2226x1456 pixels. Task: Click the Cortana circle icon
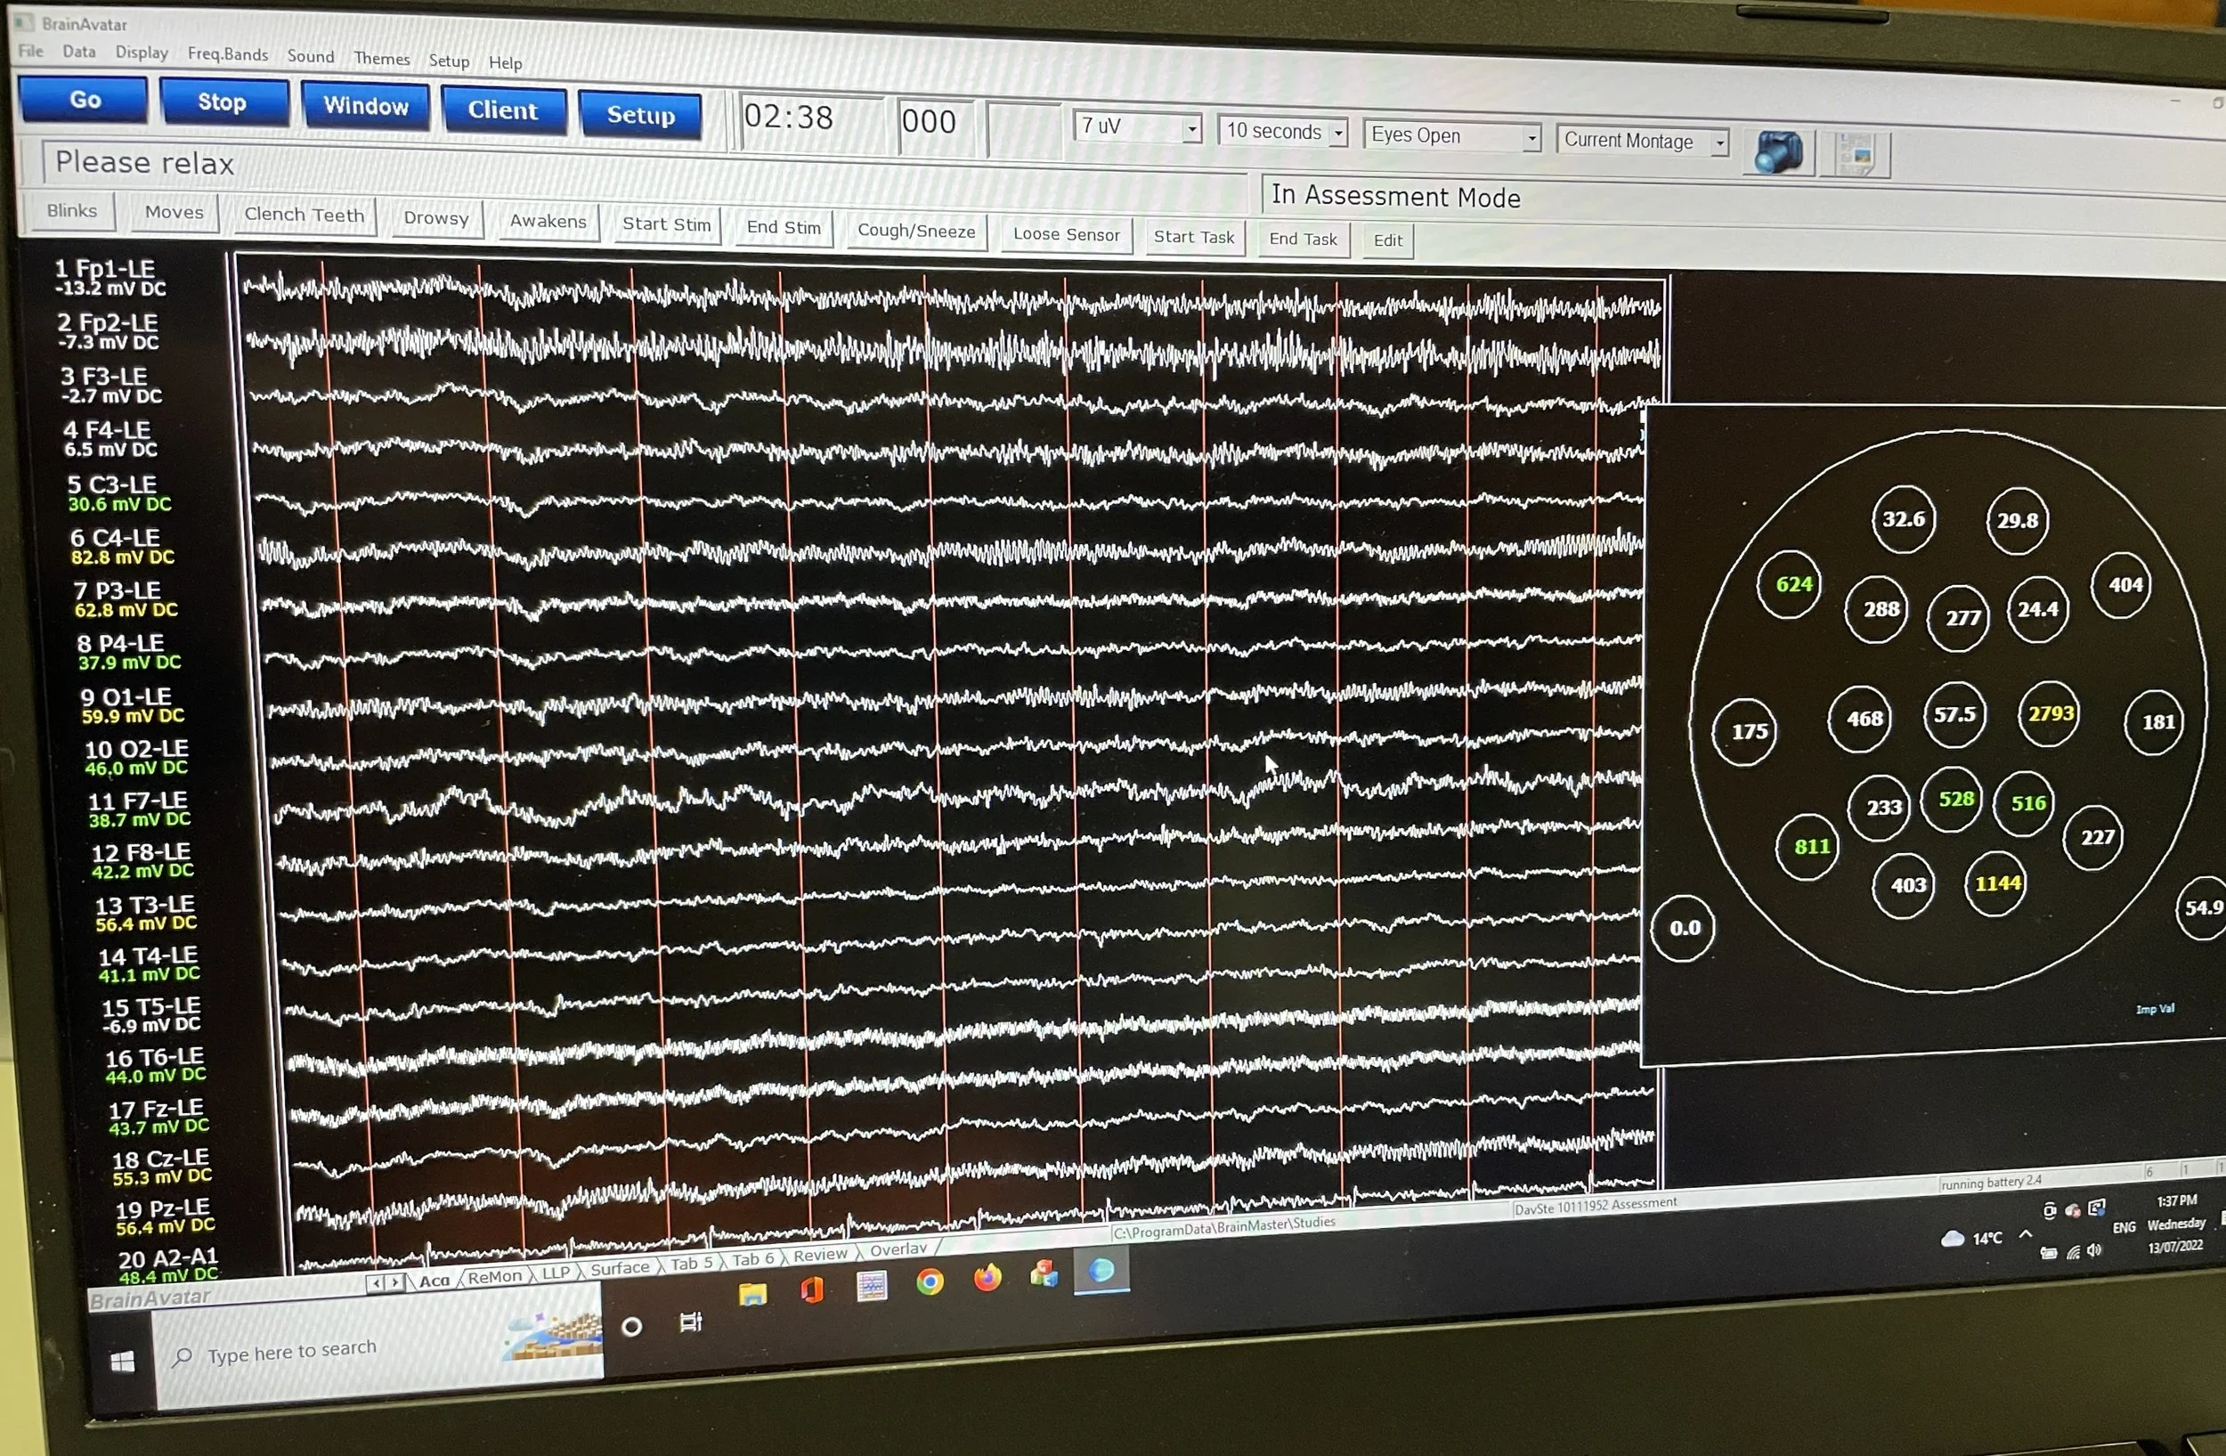pyautogui.click(x=631, y=1326)
